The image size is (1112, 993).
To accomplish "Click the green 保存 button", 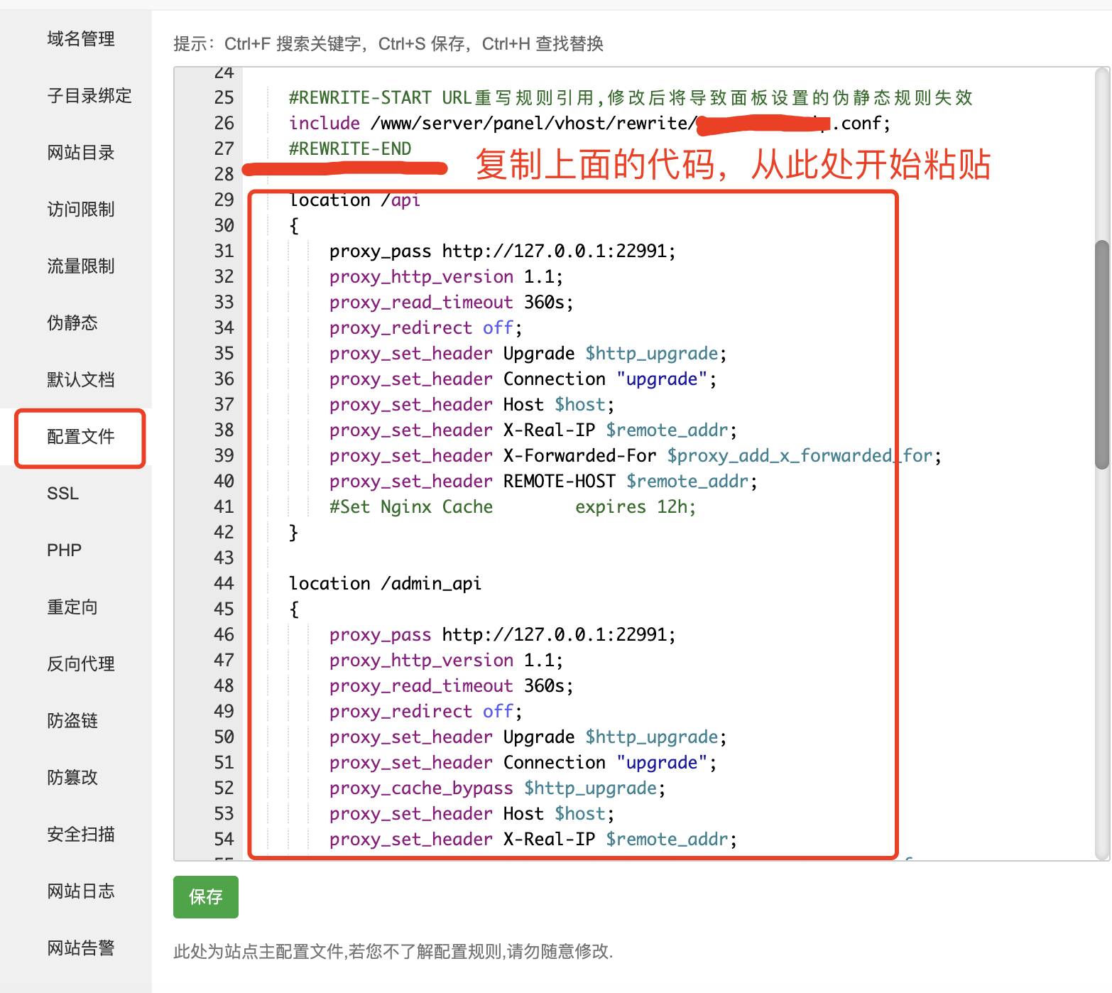I will [205, 897].
